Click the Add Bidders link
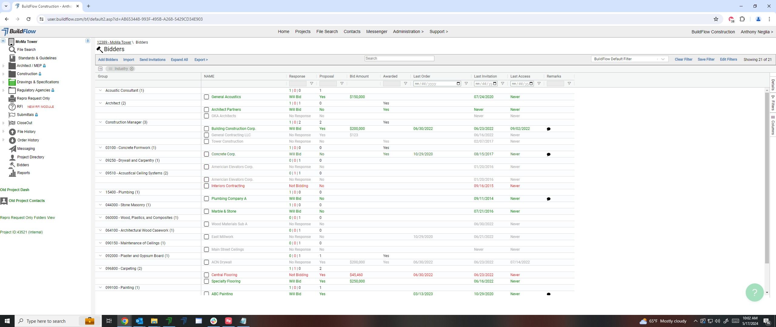Image resolution: width=776 pixels, height=327 pixels. pos(108,60)
